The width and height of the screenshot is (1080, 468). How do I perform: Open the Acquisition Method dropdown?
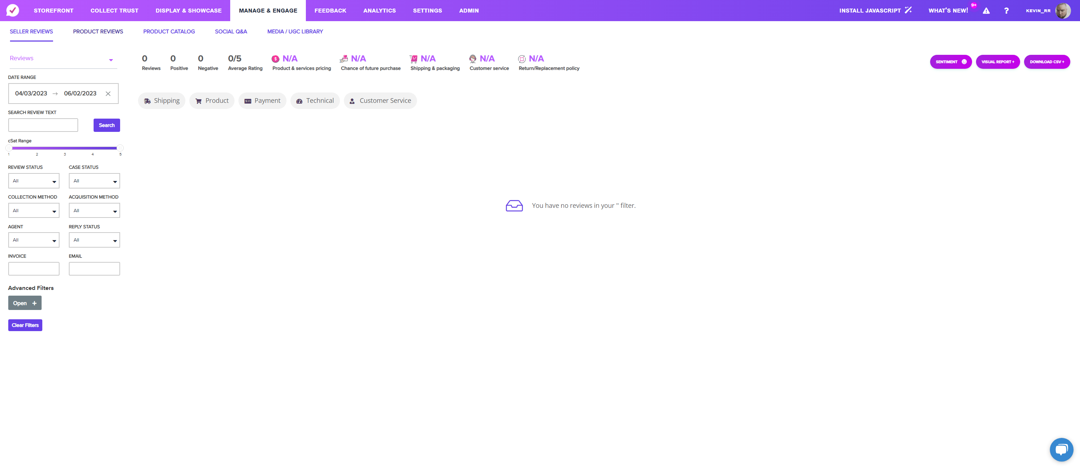[94, 210]
